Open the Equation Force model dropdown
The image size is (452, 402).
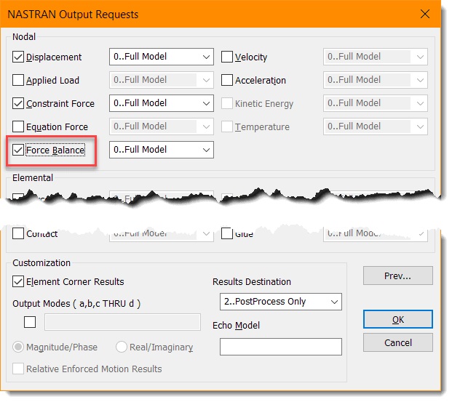point(162,126)
